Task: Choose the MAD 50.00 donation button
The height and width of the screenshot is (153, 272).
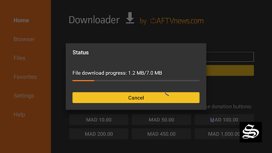Action: tap(161, 120)
